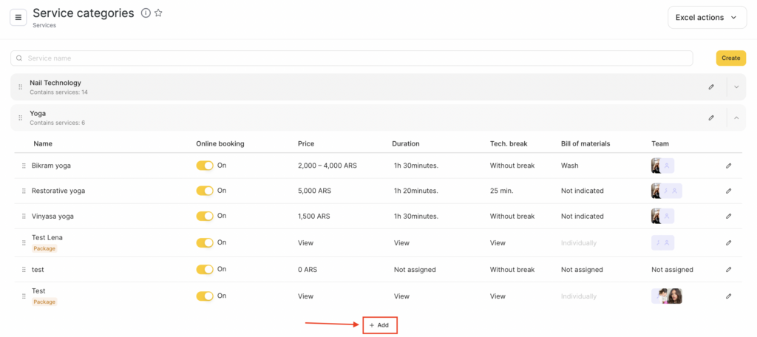This screenshot has height=337, width=757.
Task: Expand the Nail Technology category
Action: (736, 87)
